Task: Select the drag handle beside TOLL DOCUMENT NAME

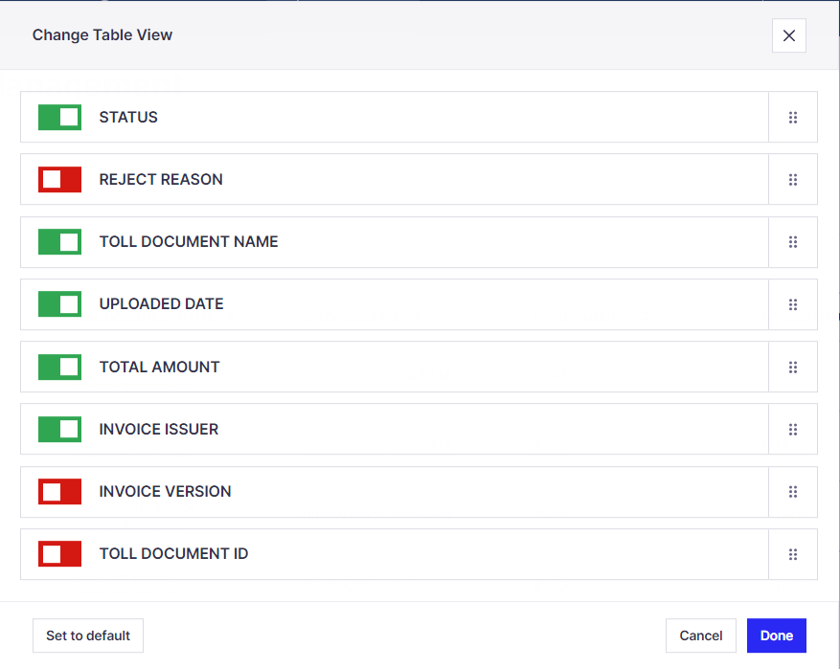Action: coord(793,242)
